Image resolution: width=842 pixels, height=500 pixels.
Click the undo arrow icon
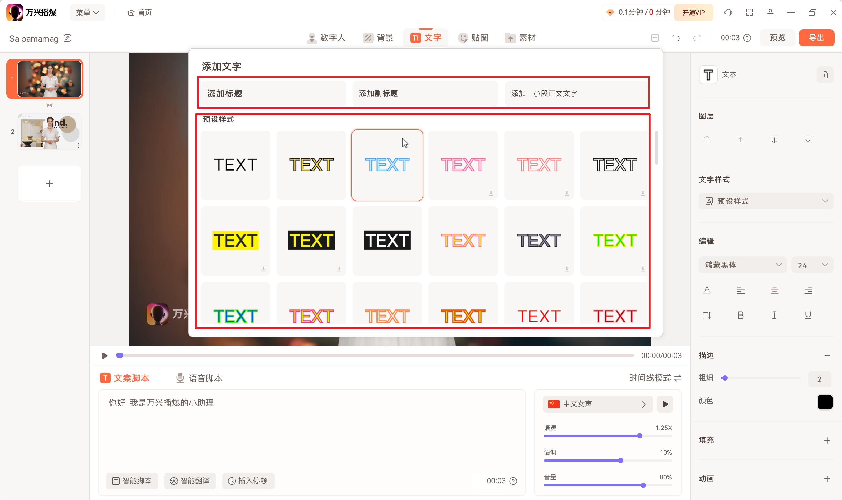click(x=676, y=38)
